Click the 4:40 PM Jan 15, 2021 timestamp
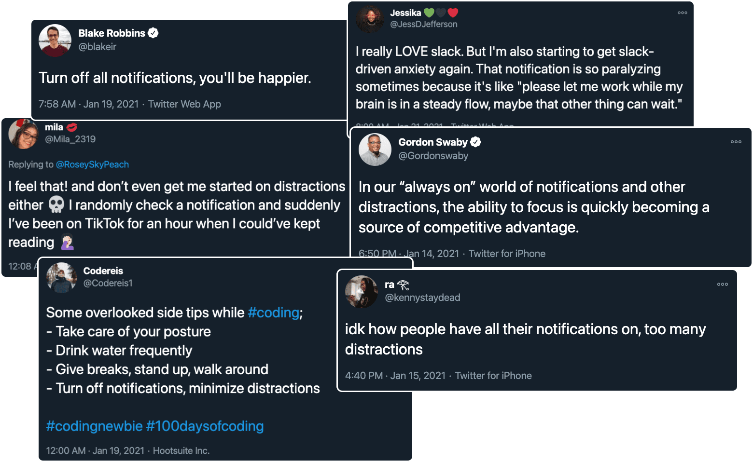 point(395,376)
